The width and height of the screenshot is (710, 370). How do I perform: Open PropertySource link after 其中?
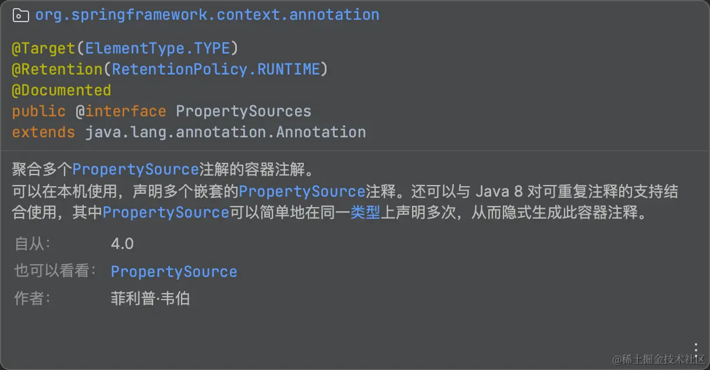click(166, 212)
